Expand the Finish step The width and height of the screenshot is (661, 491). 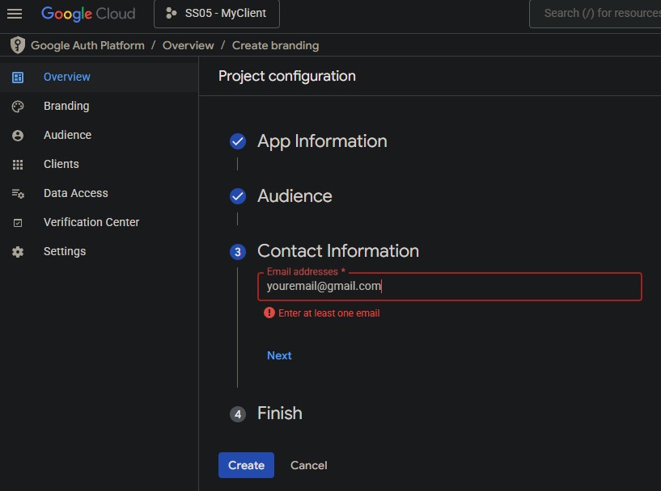pos(279,413)
